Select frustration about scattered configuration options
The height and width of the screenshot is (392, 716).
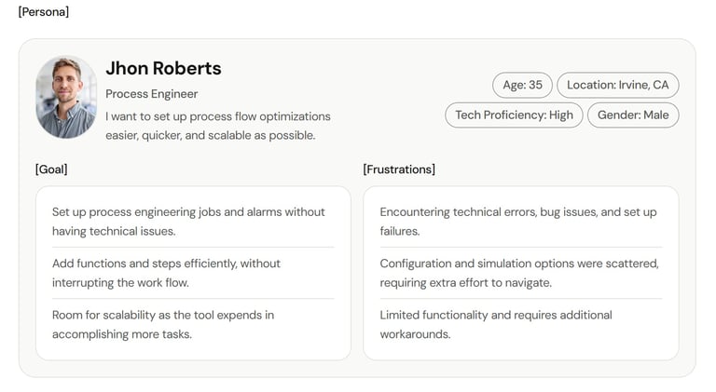tap(519, 273)
